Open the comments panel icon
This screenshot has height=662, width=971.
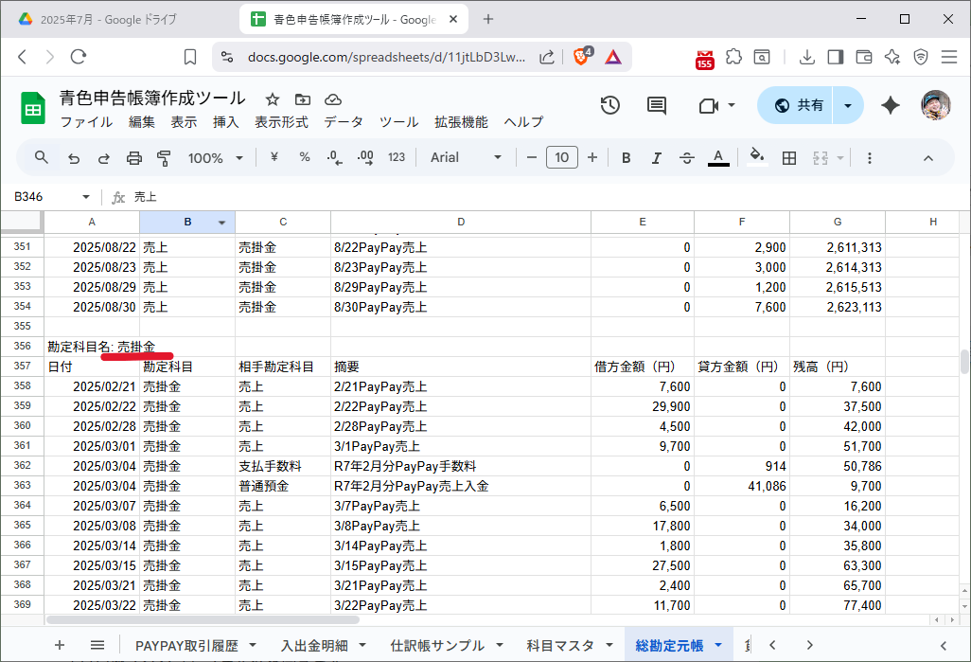(x=657, y=105)
